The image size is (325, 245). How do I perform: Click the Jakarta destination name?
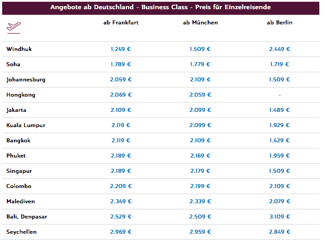(x=17, y=110)
